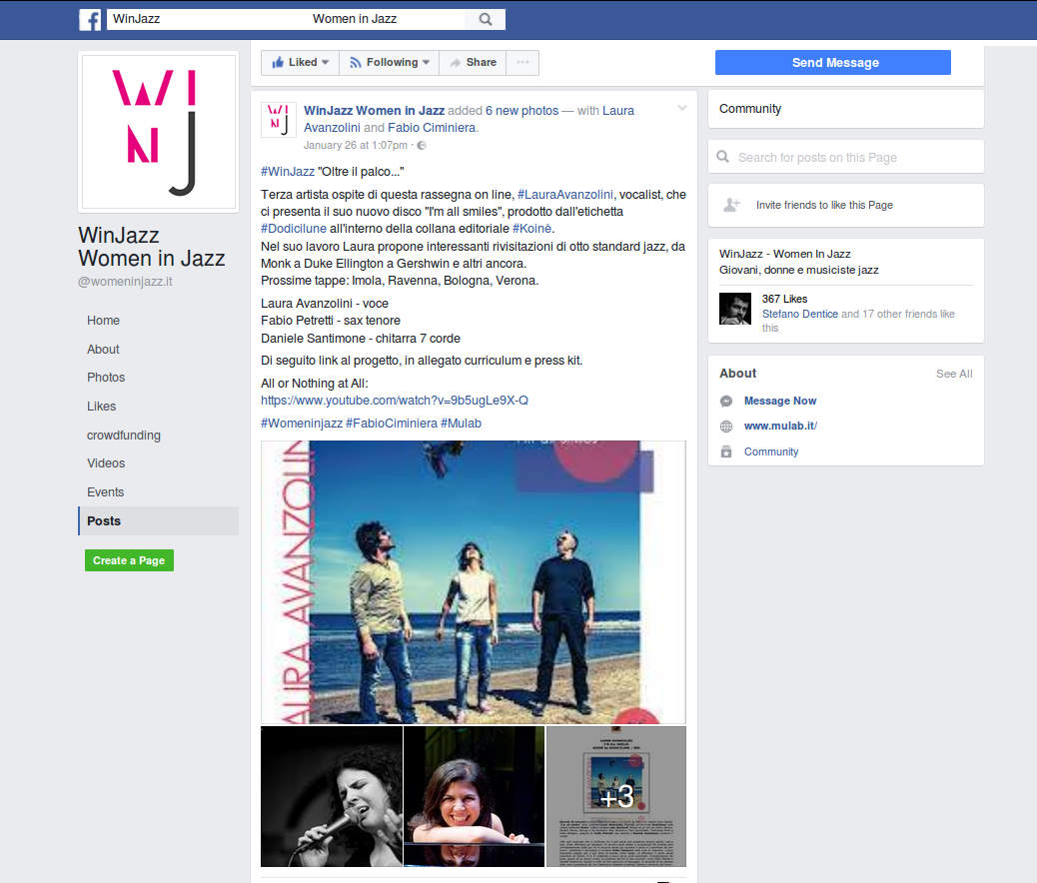This screenshot has height=883, width=1037.
Task: Click the Search for posts on this Page field
Action: coord(846,157)
